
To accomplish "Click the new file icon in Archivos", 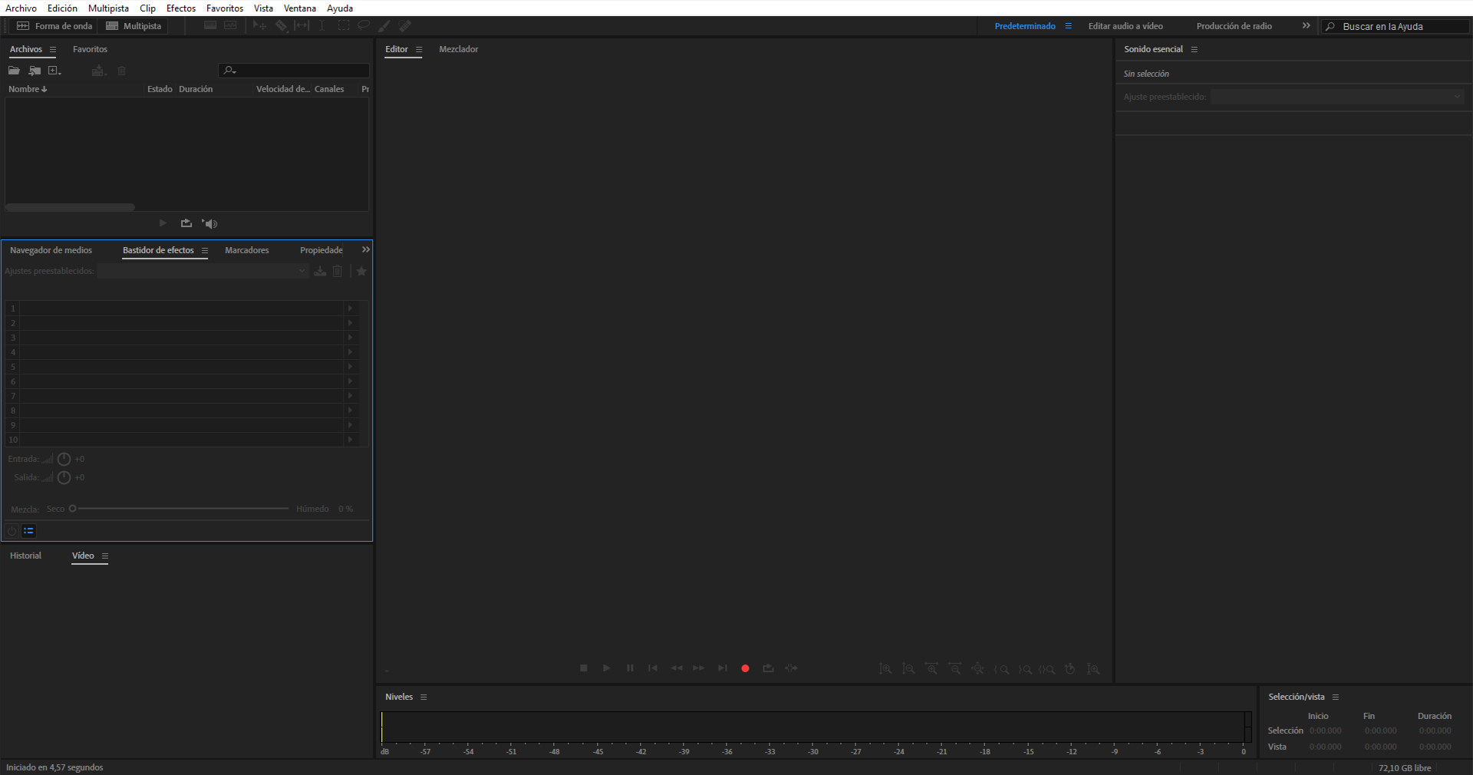I will (x=54, y=71).
